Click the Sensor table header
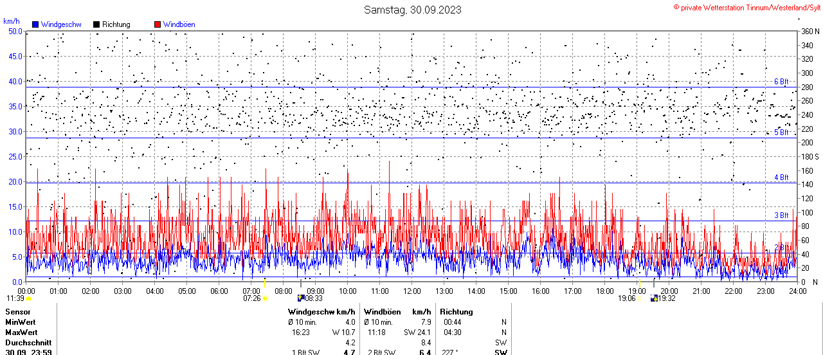This screenshot has width=823, height=355. (17, 312)
